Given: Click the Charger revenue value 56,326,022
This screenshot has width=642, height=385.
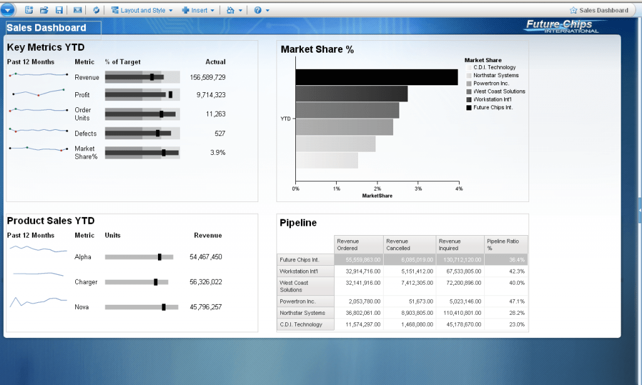Looking at the screenshot, I should pos(206,282).
